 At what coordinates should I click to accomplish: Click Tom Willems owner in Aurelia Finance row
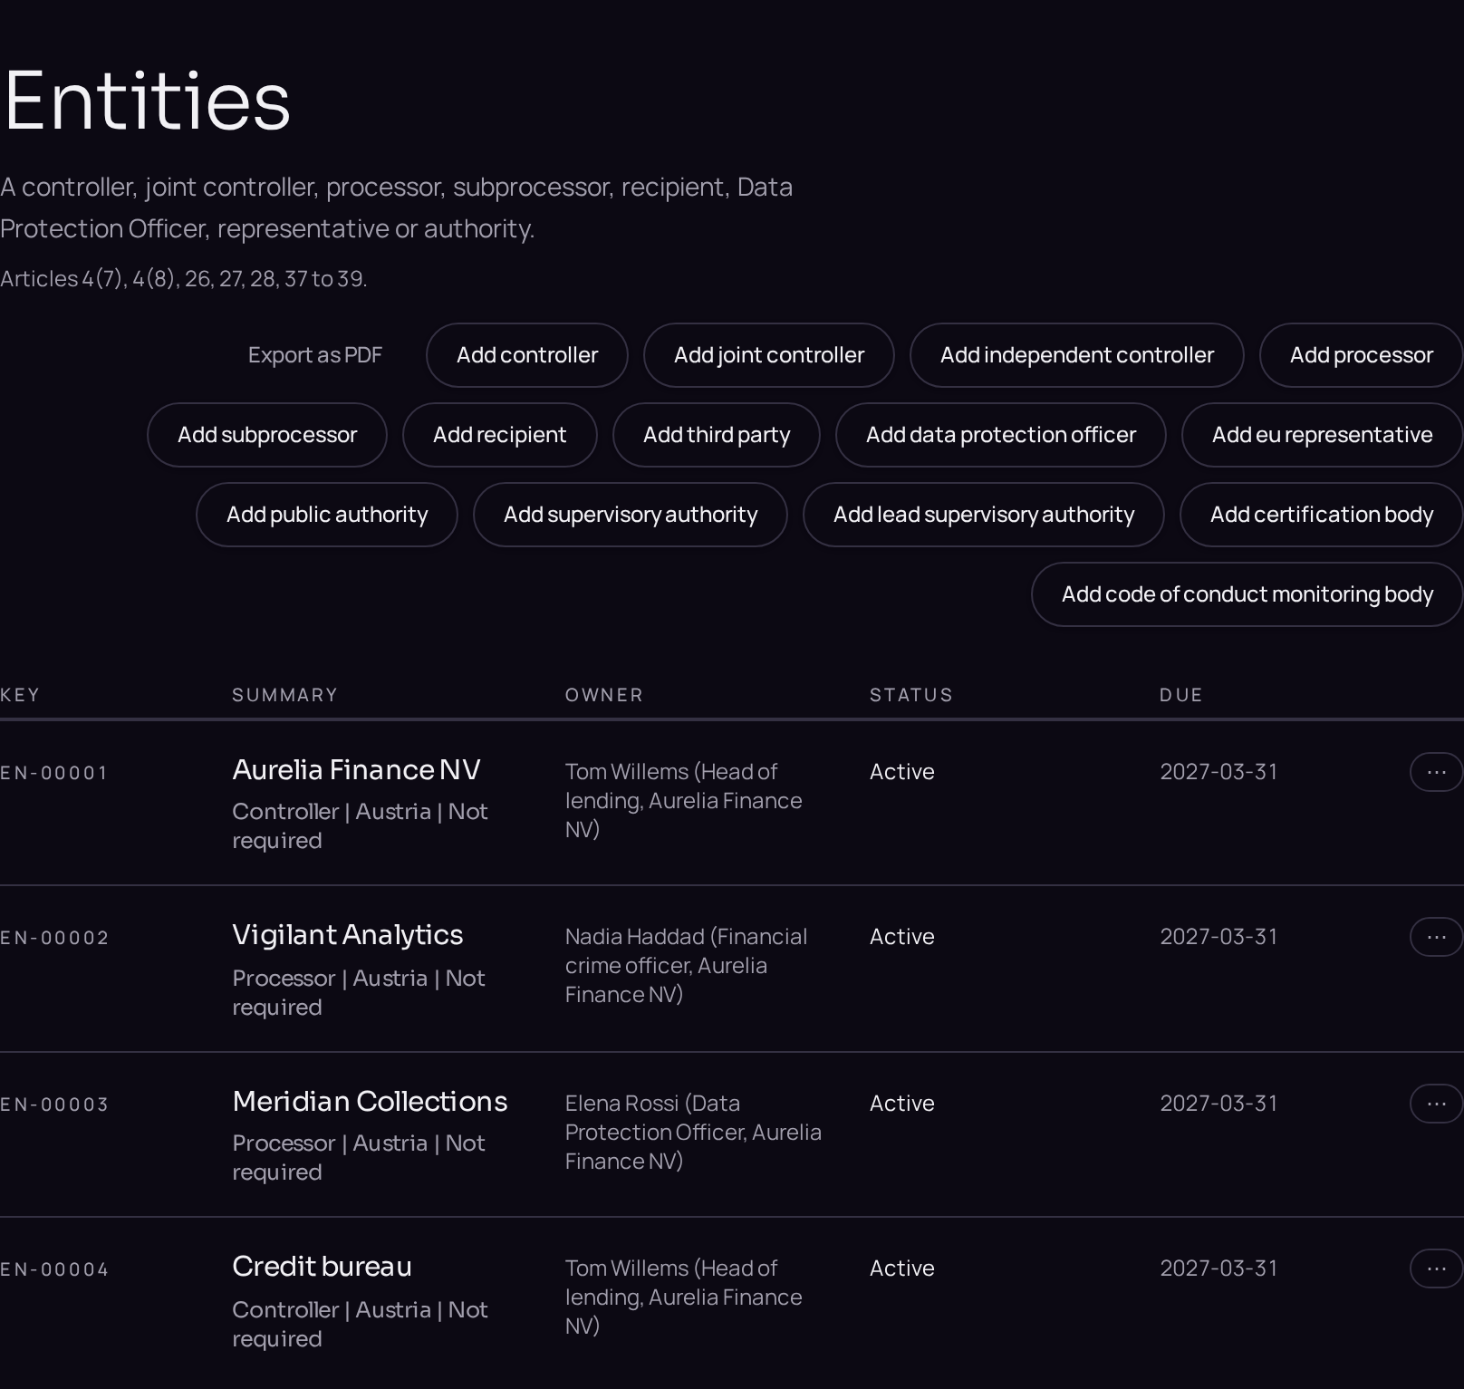pyautogui.click(x=684, y=800)
